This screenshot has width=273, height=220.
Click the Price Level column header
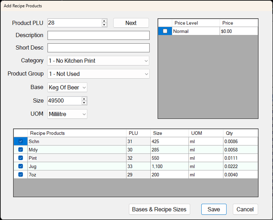pos(196,23)
